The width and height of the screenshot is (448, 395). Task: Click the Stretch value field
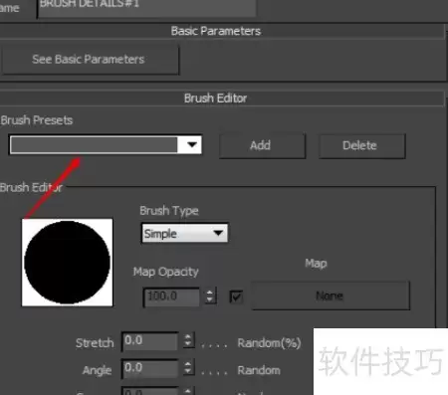tap(150, 341)
